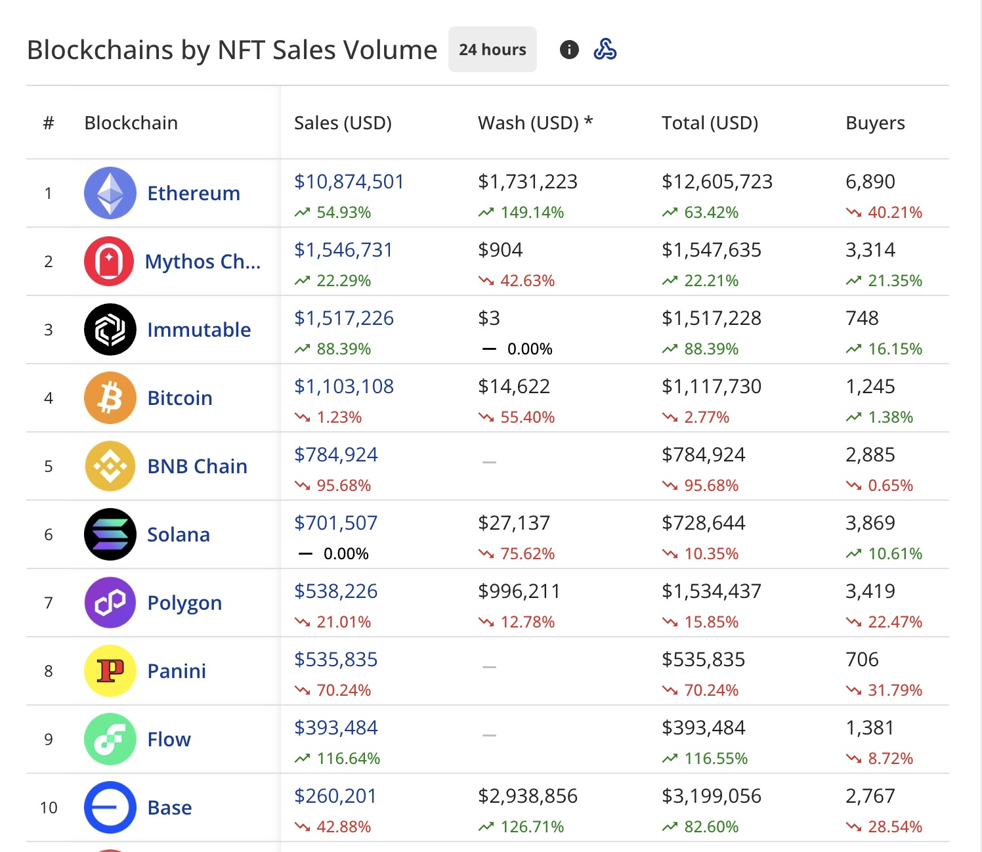Click Mythos Chain sales value $1,546,731
Viewport: 982px width, 852px height.
coord(343,249)
